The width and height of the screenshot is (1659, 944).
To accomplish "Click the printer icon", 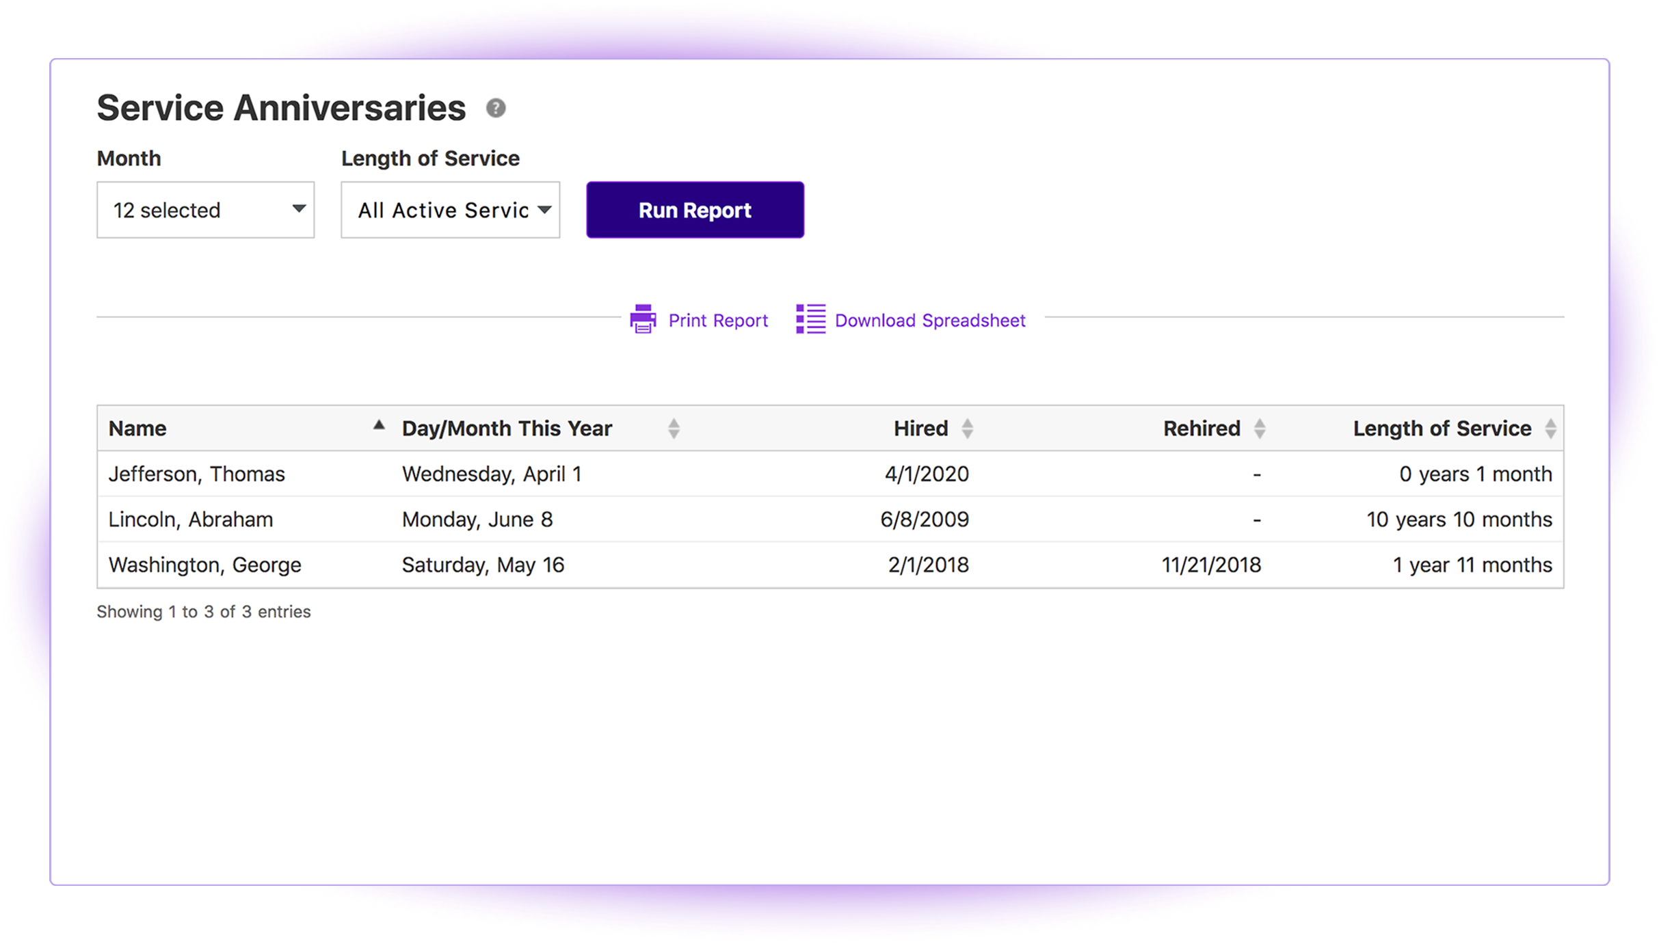I will (x=643, y=319).
